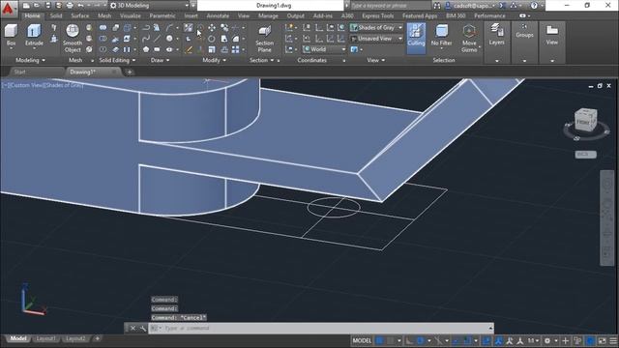Expand the Section panel

point(262,60)
